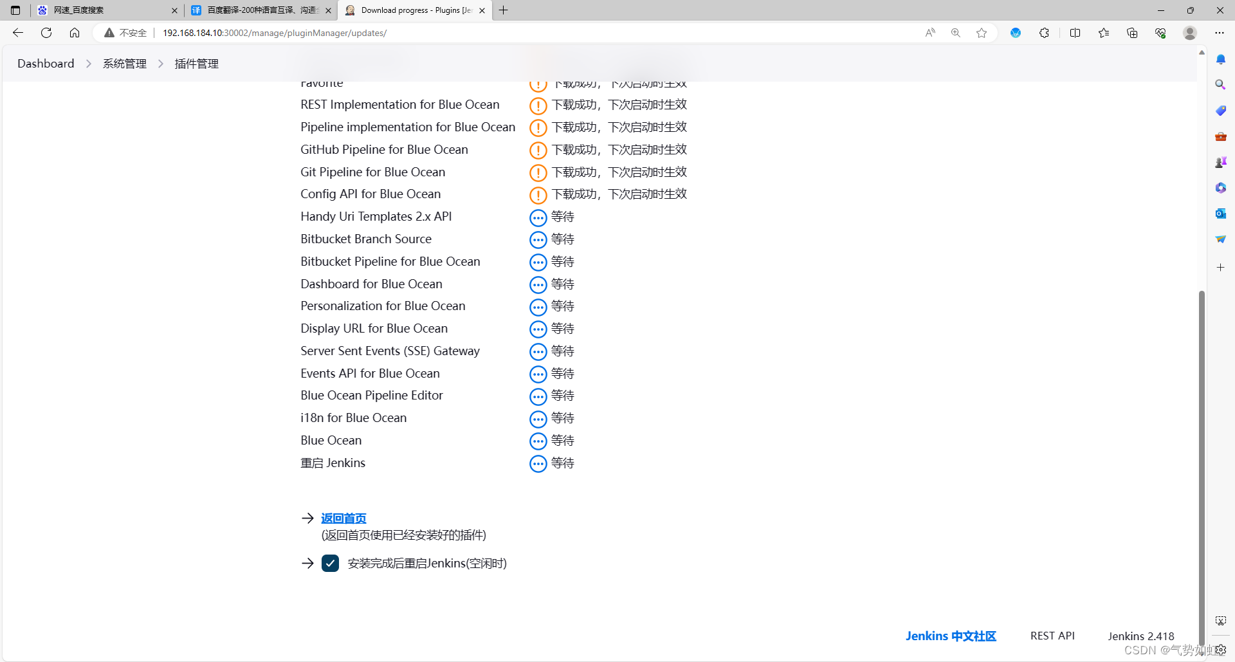
Task: Click the not secure warning icon
Action: 109,33
